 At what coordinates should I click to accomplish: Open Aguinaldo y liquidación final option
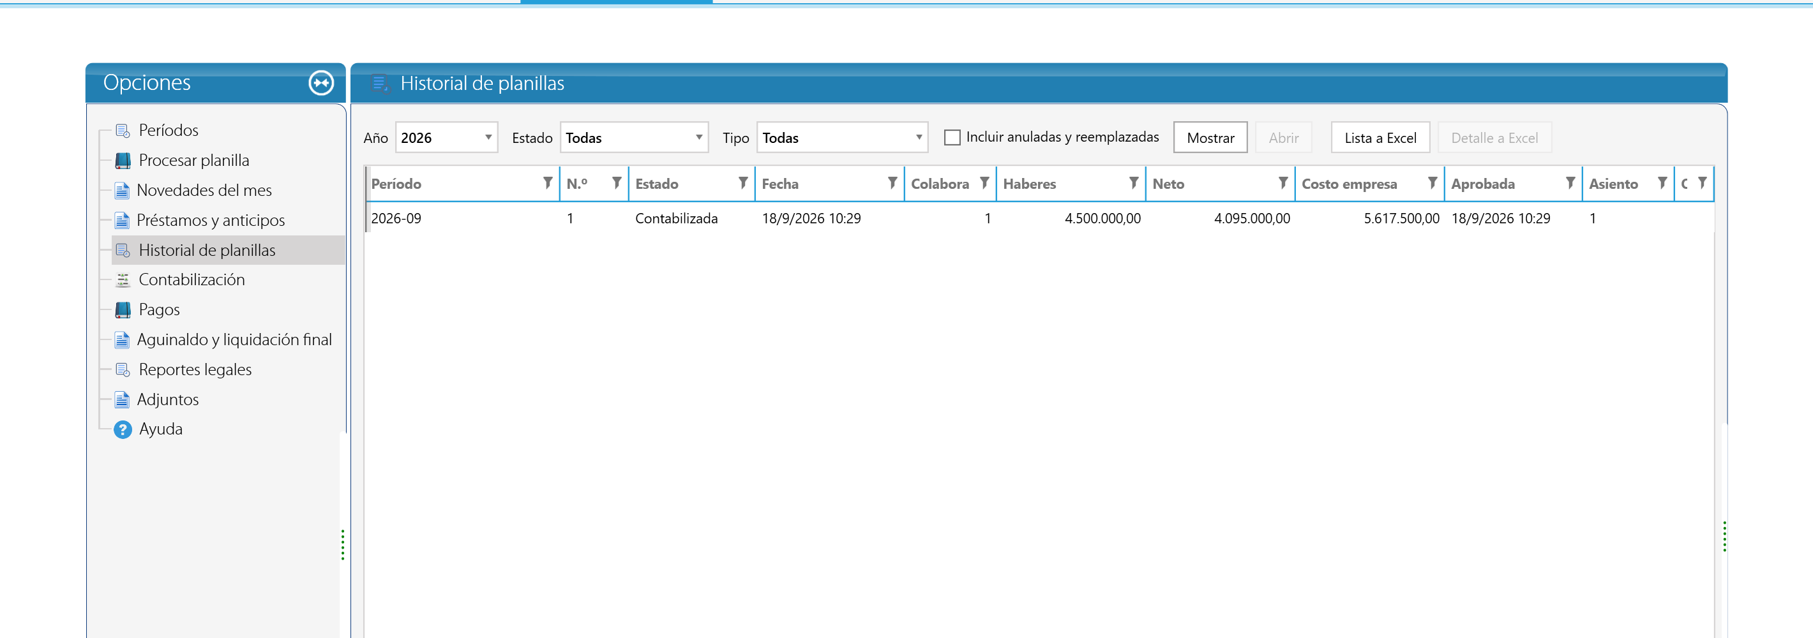pyautogui.click(x=234, y=340)
